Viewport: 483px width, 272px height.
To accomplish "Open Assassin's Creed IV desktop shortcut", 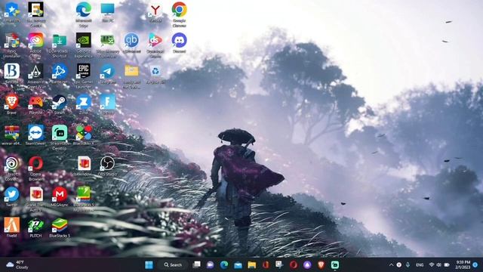I will pyautogui.click(x=35, y=71).
